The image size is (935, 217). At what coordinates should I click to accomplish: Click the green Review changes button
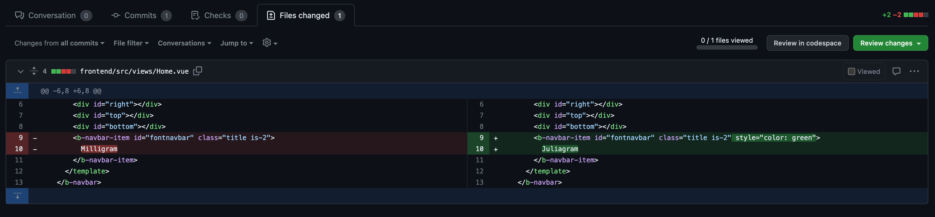click(x=890, y=43)
